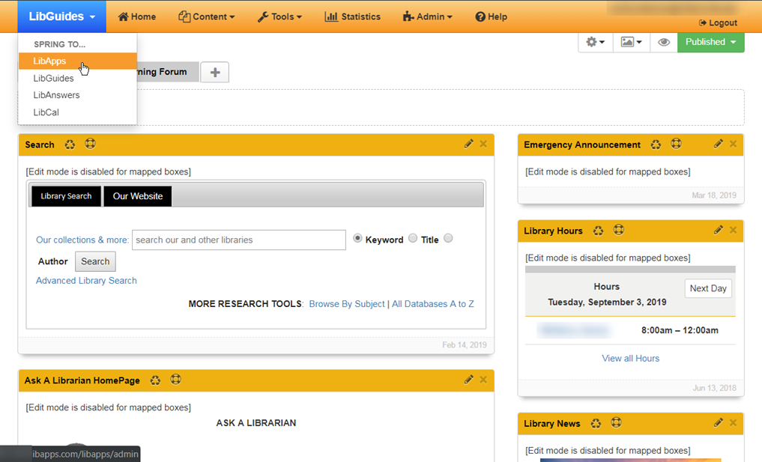Screen dimensions: 762x462
Task: Expand the Tools menu
Action: pos(279,16)
